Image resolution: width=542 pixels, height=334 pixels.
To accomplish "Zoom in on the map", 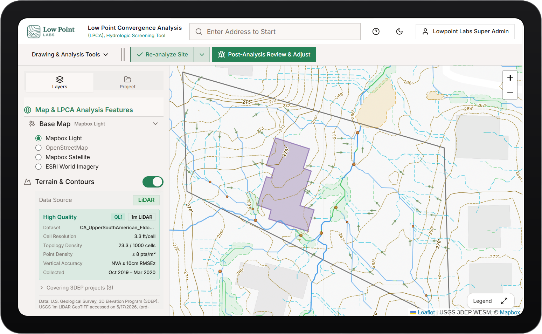I will point(510,78).
